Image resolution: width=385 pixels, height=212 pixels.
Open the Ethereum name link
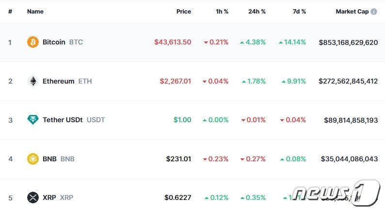pos(59,81)
